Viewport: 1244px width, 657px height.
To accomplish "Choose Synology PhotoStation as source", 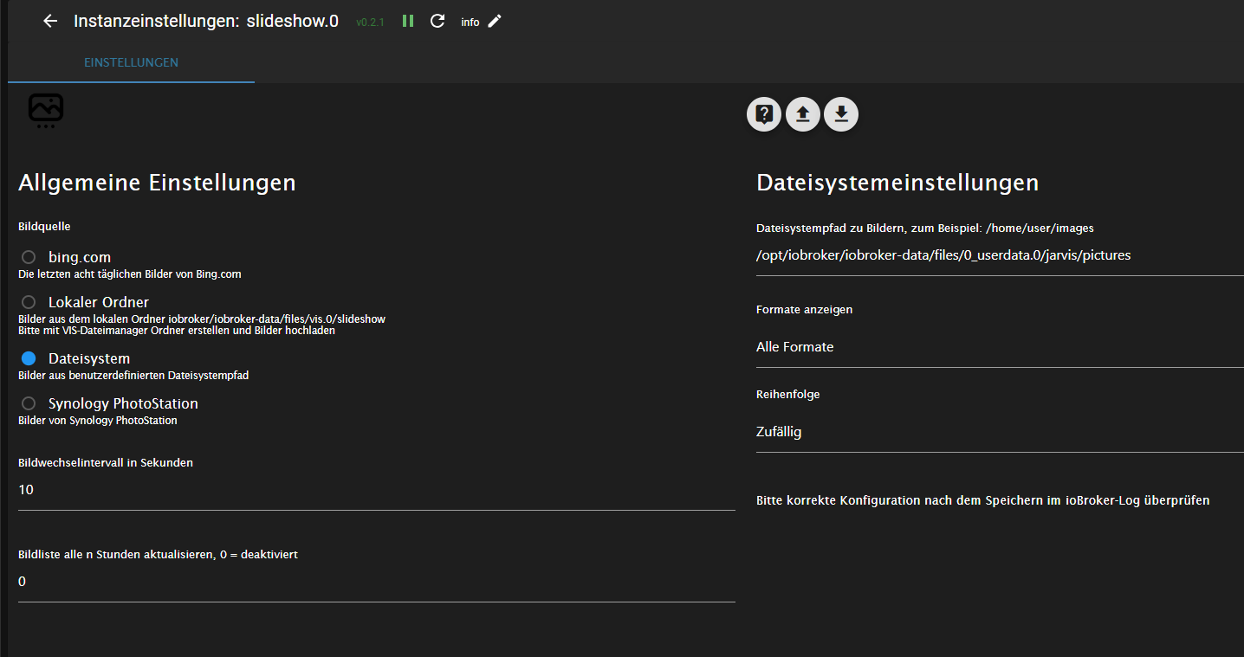I will coord(29,403).
